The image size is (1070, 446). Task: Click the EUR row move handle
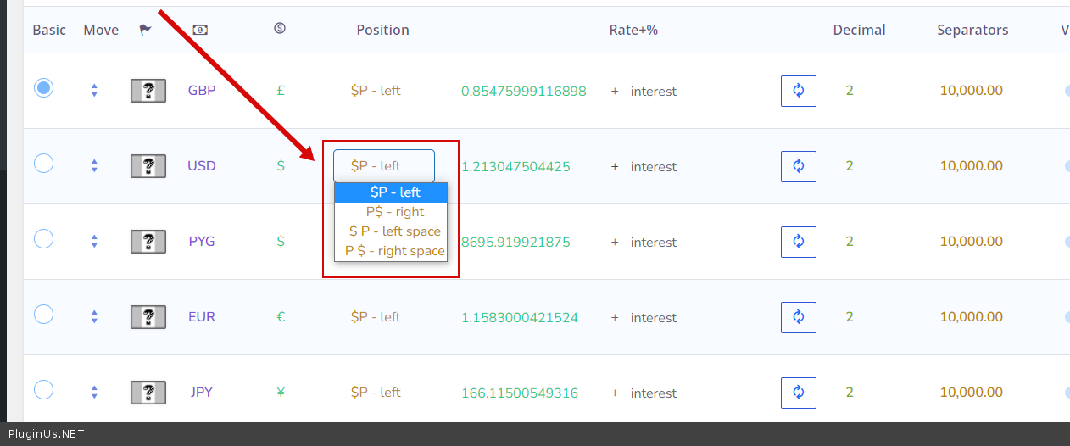click(x=94, y=317)
